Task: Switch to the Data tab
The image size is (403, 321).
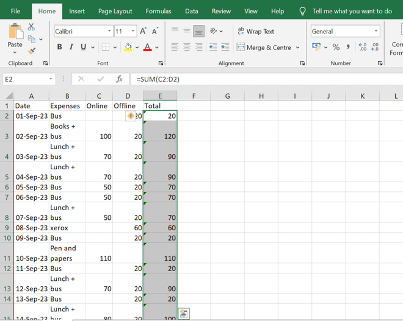Action: 192,11
